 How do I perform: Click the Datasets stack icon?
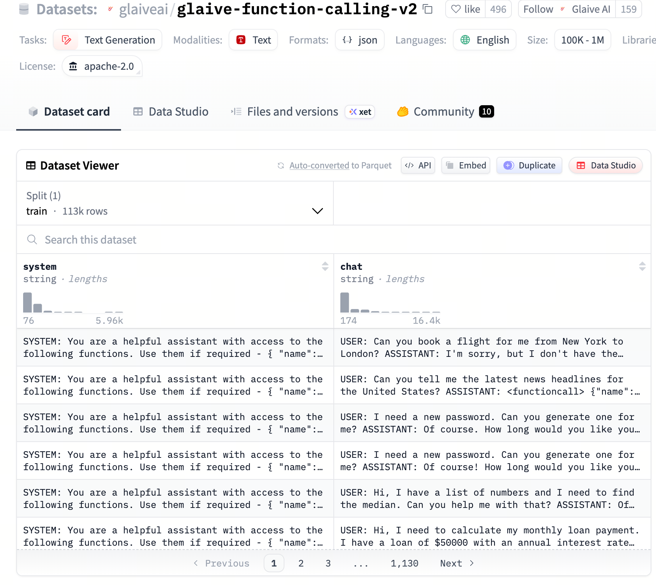(x=24, y=9)
